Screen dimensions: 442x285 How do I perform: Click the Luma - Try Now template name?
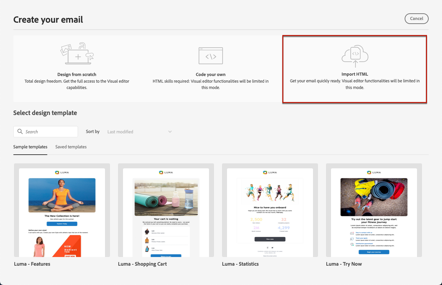(x=344, y=264)
